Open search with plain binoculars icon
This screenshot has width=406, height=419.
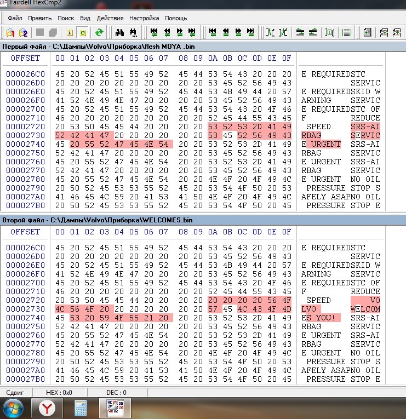coord(119,33)
